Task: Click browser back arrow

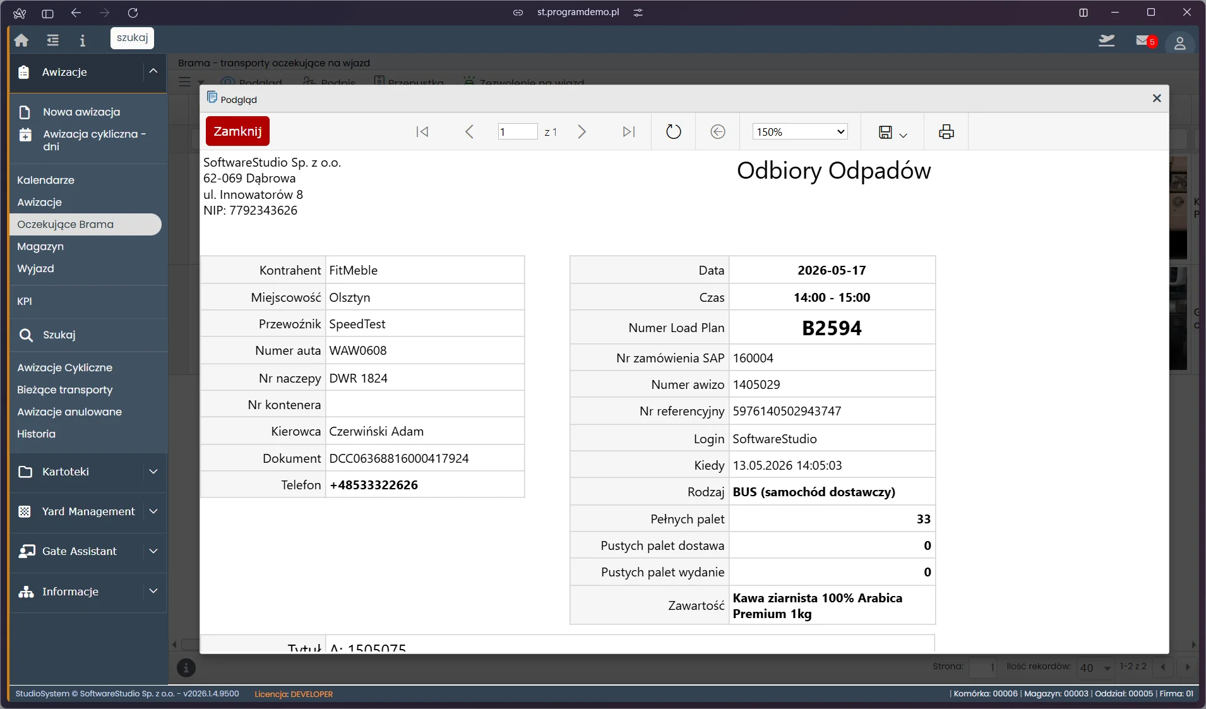Action: click(x=76, y=13)
